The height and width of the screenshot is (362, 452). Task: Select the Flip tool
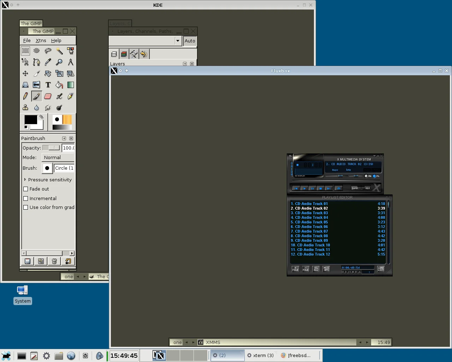(x=37, y=85)
